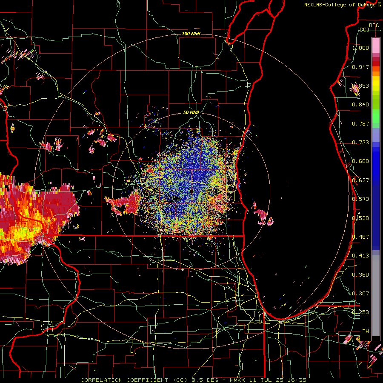Click the 0.840 scale value

click(x=360, y=105)
